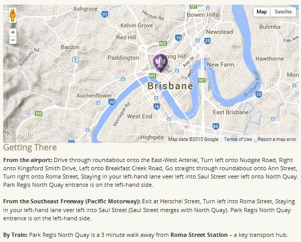The image size is (301, 242).
Task: Click the M3 motorway badge near Brisbane
Action: click(x=152, y=75)
